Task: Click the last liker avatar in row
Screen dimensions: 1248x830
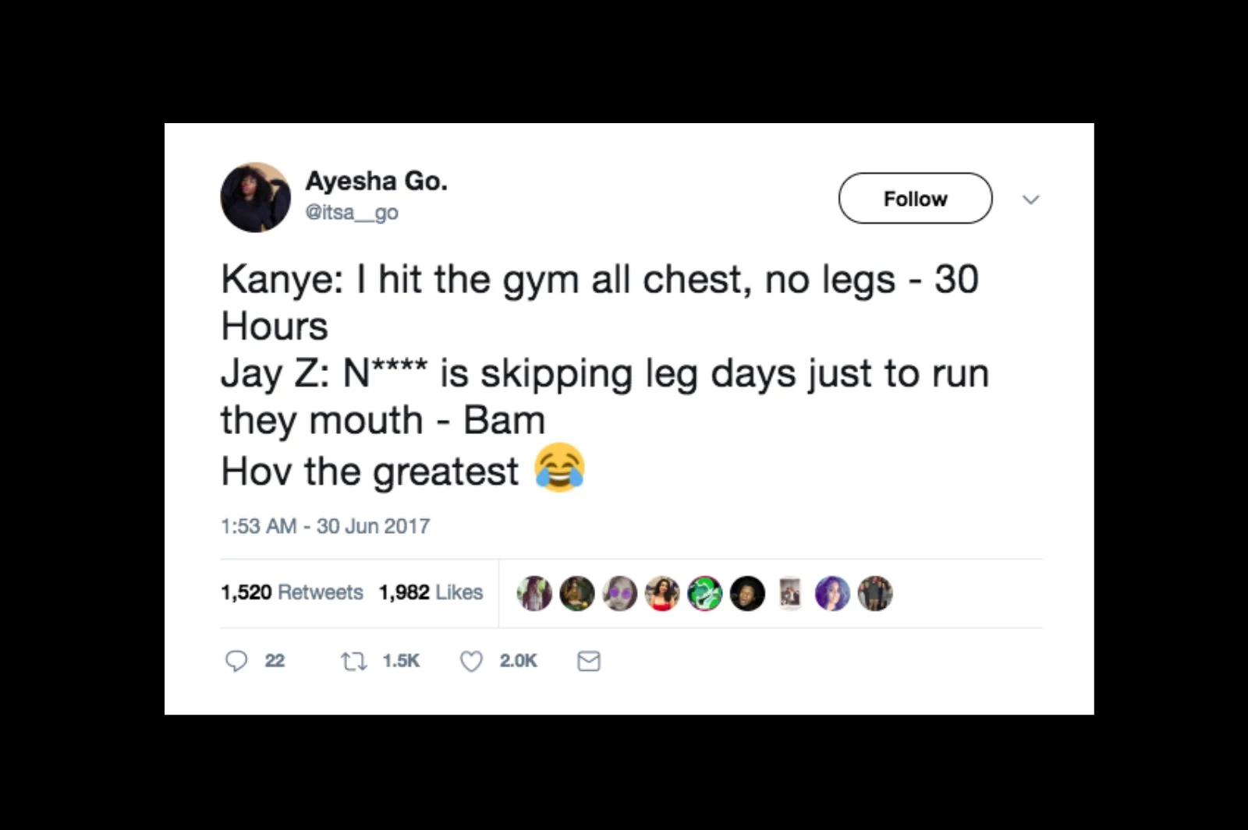Action: (875, 594)
